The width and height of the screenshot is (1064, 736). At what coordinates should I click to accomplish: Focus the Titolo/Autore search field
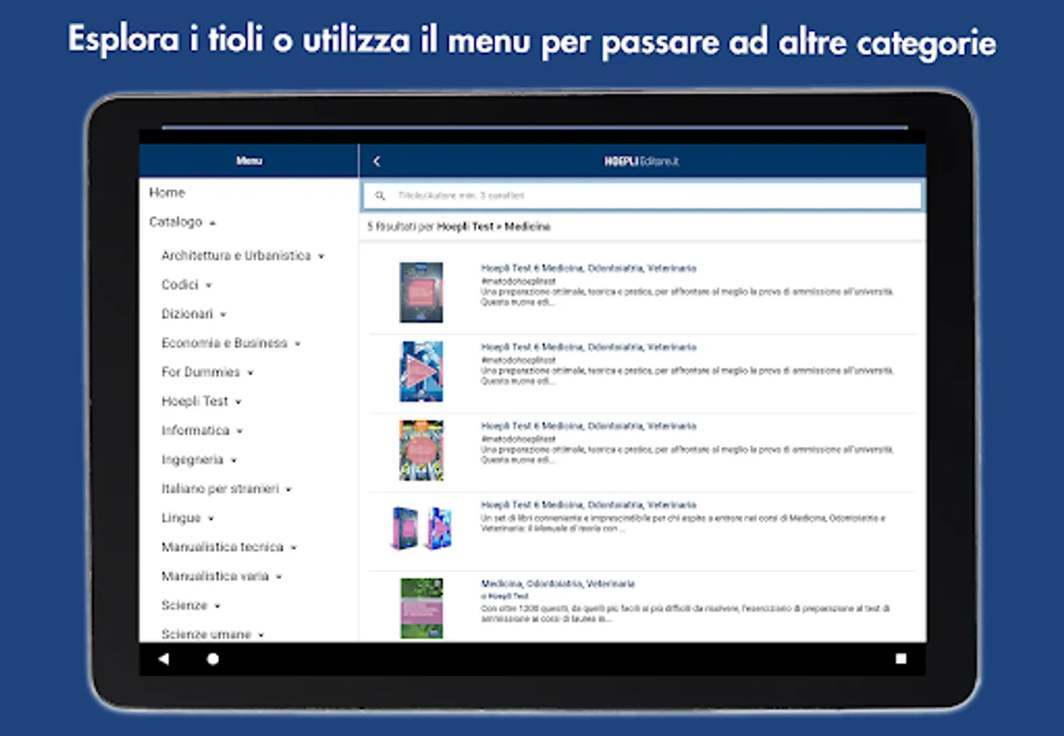click(x=642, y=196)
